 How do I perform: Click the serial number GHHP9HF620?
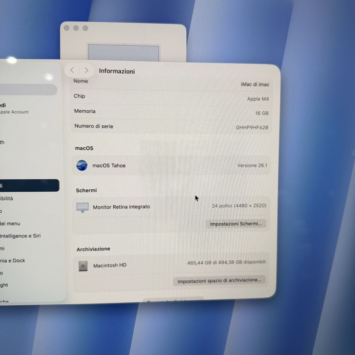click(252, 128)
